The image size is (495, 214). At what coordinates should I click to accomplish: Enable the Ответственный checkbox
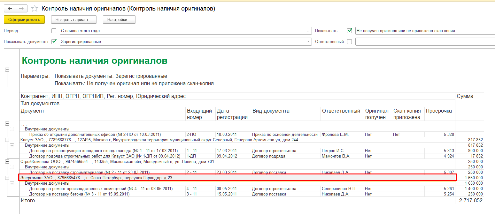(350, 41)
